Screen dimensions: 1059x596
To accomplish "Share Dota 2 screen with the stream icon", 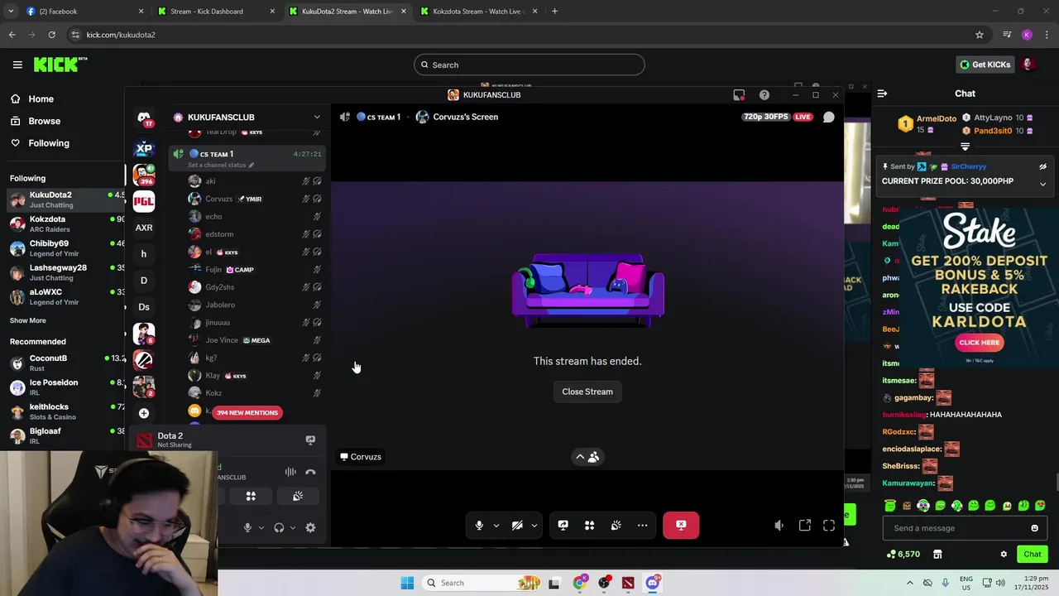I will pos(310,440).
